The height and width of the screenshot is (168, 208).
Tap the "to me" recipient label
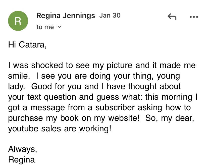pyautogui.click(x=45, y=27)
